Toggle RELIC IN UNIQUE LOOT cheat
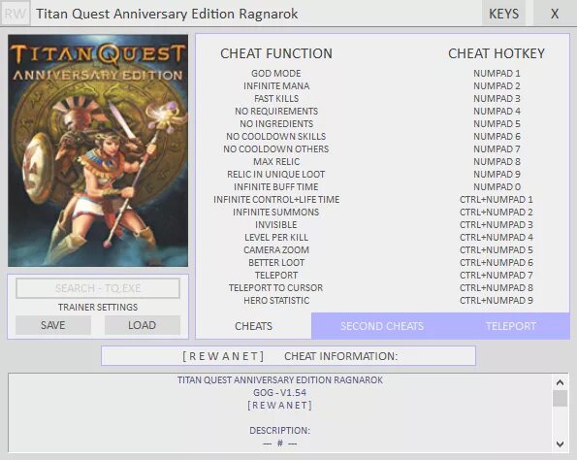This screenshot has height=460, width=577. point(276,174)
